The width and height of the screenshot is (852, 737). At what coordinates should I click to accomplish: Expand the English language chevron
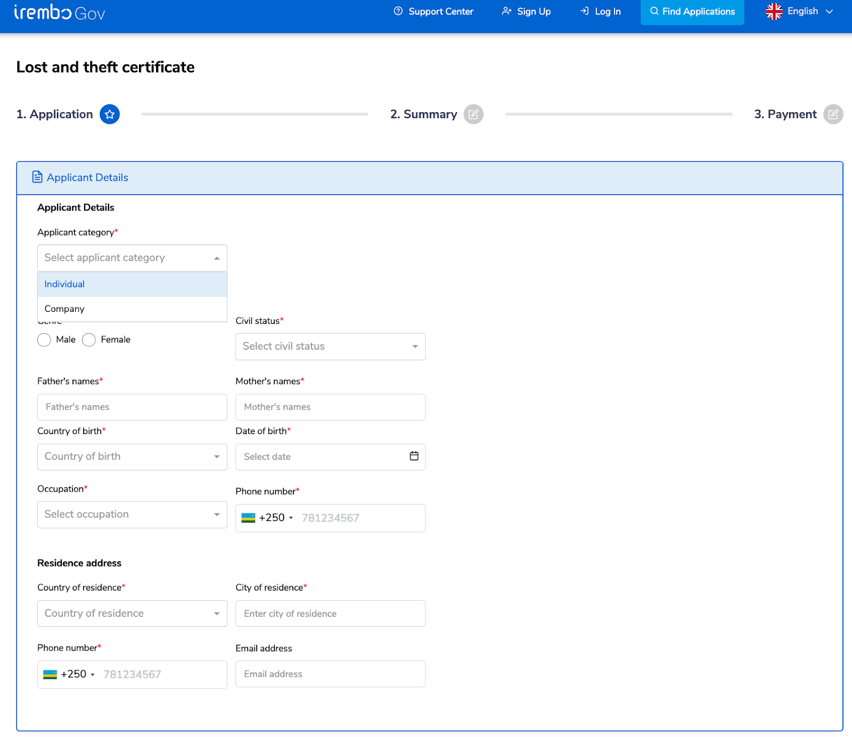[x=829, y=11]
